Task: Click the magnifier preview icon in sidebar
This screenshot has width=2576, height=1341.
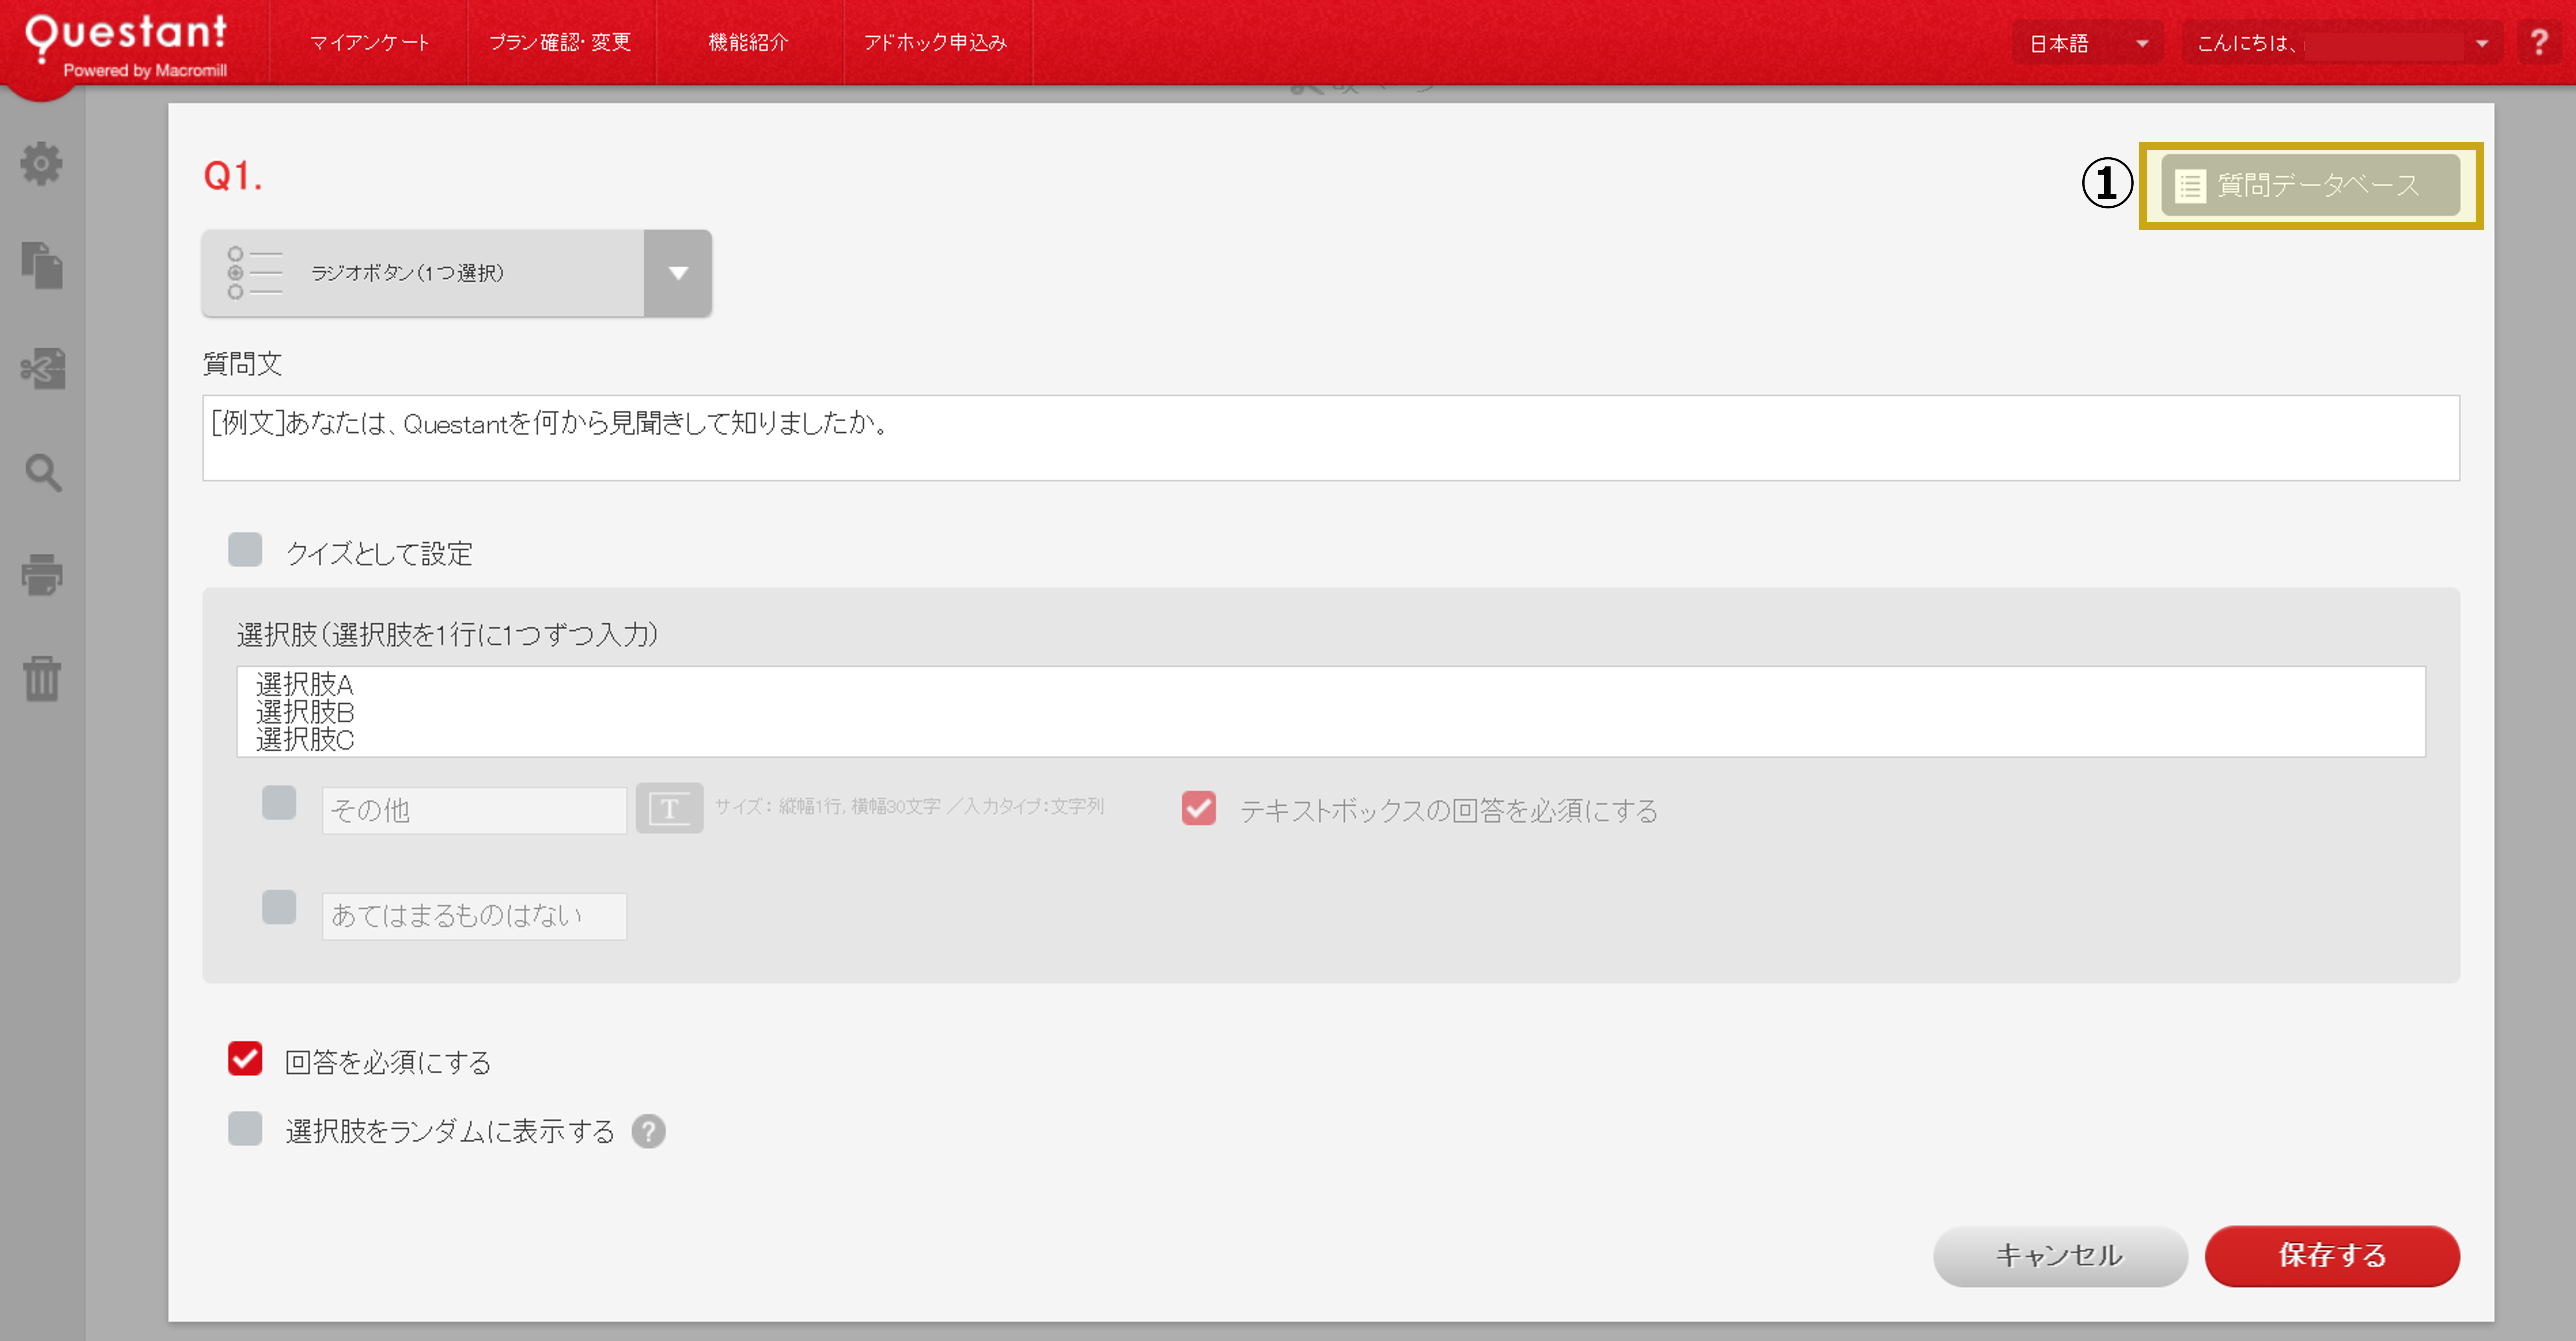Action: coord(43,472)
